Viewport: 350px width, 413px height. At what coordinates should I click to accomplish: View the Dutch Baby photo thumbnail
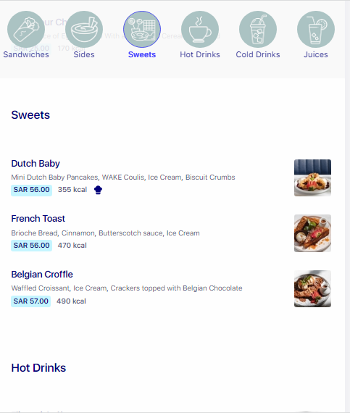(312, 178)
